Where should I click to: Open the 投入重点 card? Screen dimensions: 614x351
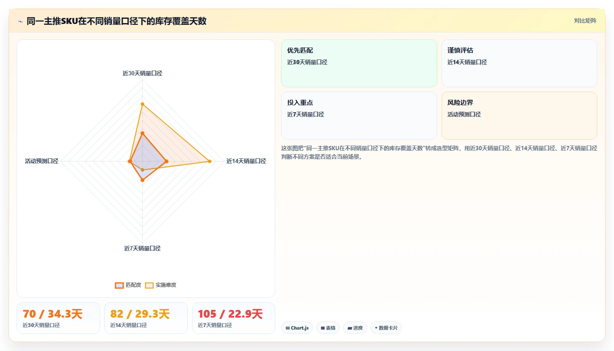(x=359, y=116)
